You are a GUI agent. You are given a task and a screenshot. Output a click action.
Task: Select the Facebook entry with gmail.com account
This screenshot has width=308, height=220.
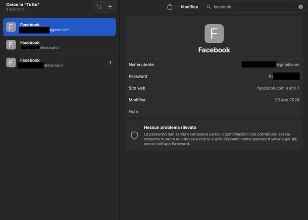click(59, 27)
